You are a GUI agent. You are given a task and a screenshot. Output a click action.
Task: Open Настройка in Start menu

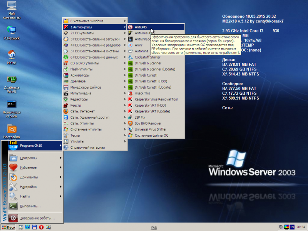tap(35, 187)
